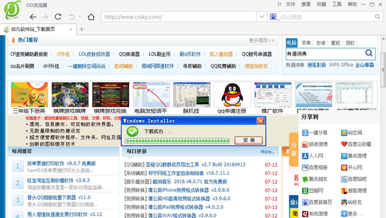Viewport: 386px width, 218px height.
Task: Share to QQ好友 penguin icon
Action: coord(344,202)
